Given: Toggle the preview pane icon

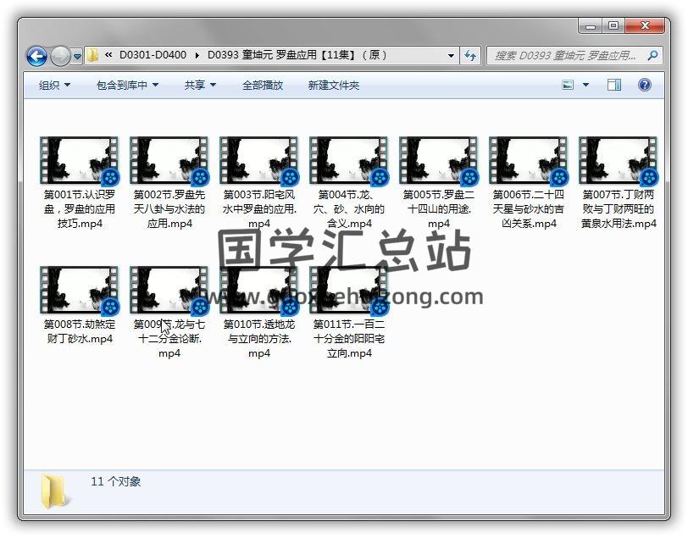Looking at the screenshot, I should (x=614, y=85).
